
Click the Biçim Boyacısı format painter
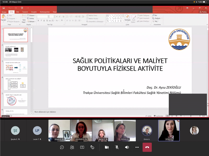pos(13,21)
